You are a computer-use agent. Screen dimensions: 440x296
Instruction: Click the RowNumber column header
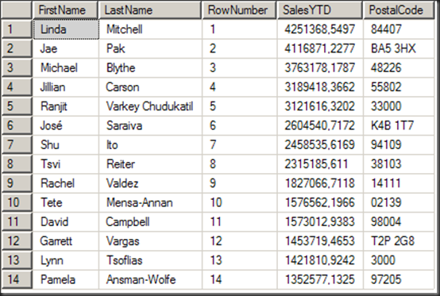click(239, 10)
